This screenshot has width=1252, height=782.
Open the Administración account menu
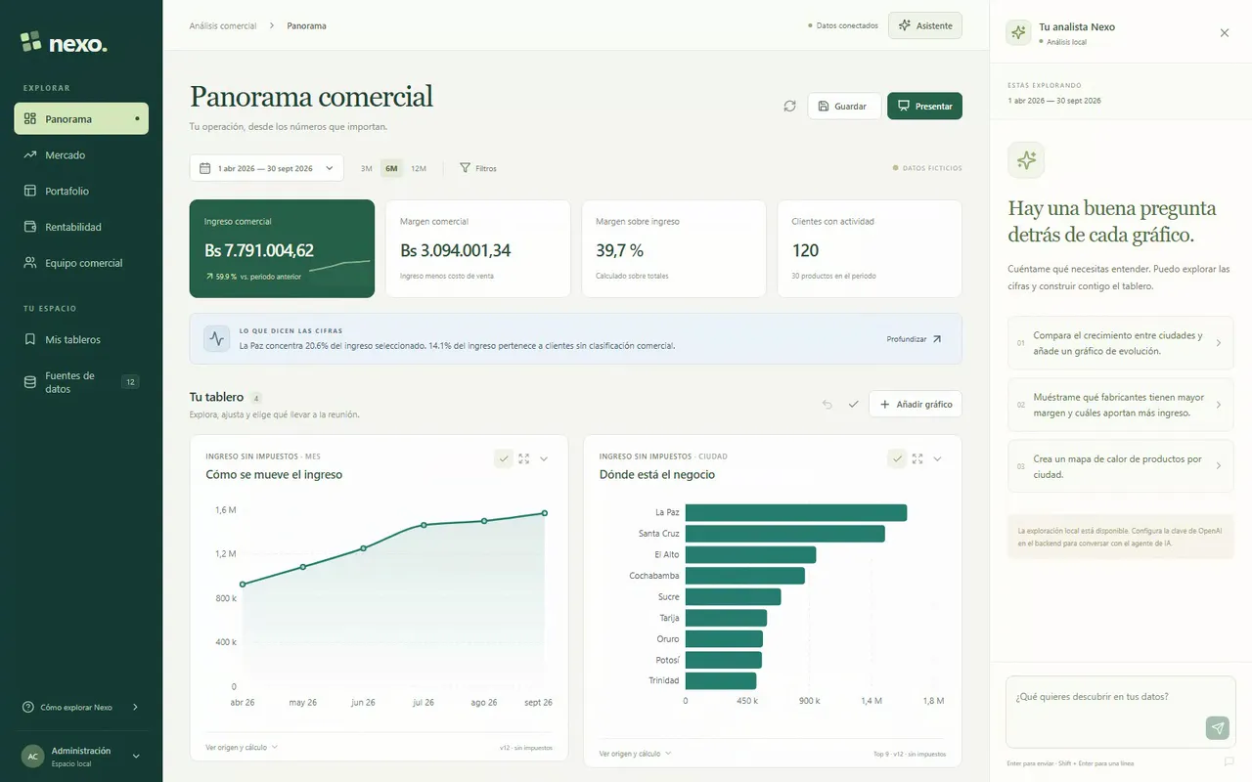click(x=81, y=756)
